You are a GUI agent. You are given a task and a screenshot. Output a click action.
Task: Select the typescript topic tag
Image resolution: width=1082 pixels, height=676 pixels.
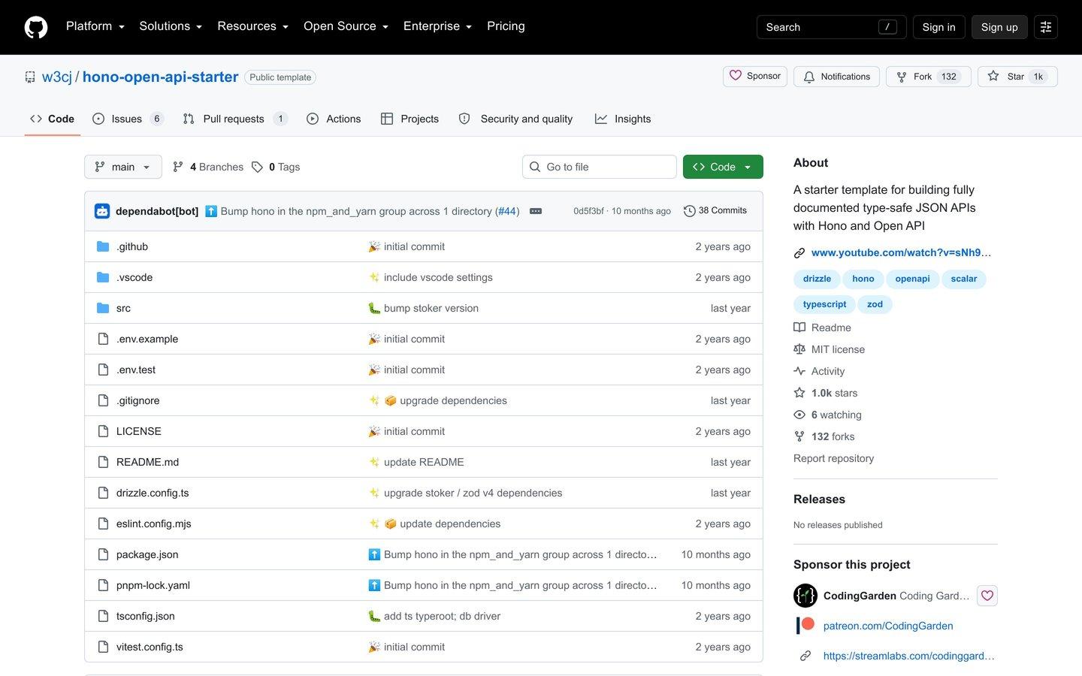point(824,304)
